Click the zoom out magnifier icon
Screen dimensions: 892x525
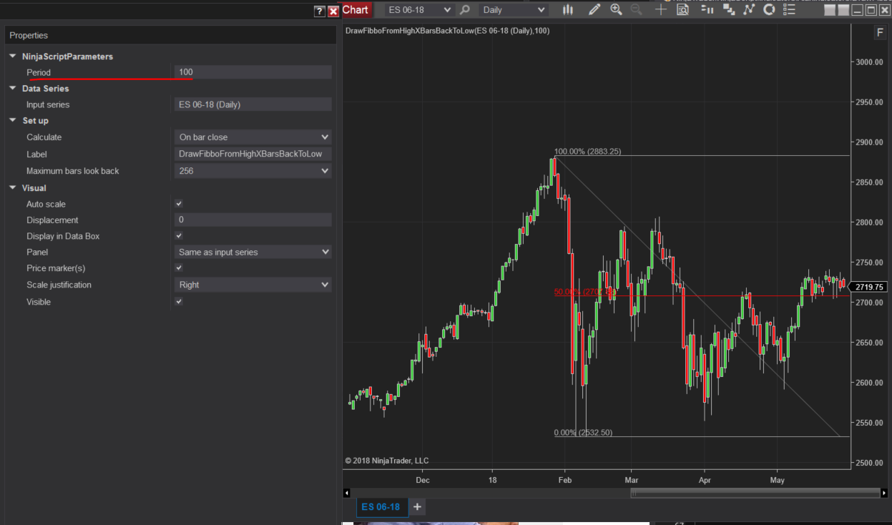(x=637, y=10)
